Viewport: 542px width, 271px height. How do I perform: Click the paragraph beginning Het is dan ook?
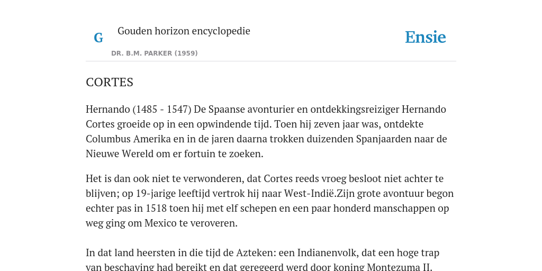pyautogui.click(x=269, y=201)
